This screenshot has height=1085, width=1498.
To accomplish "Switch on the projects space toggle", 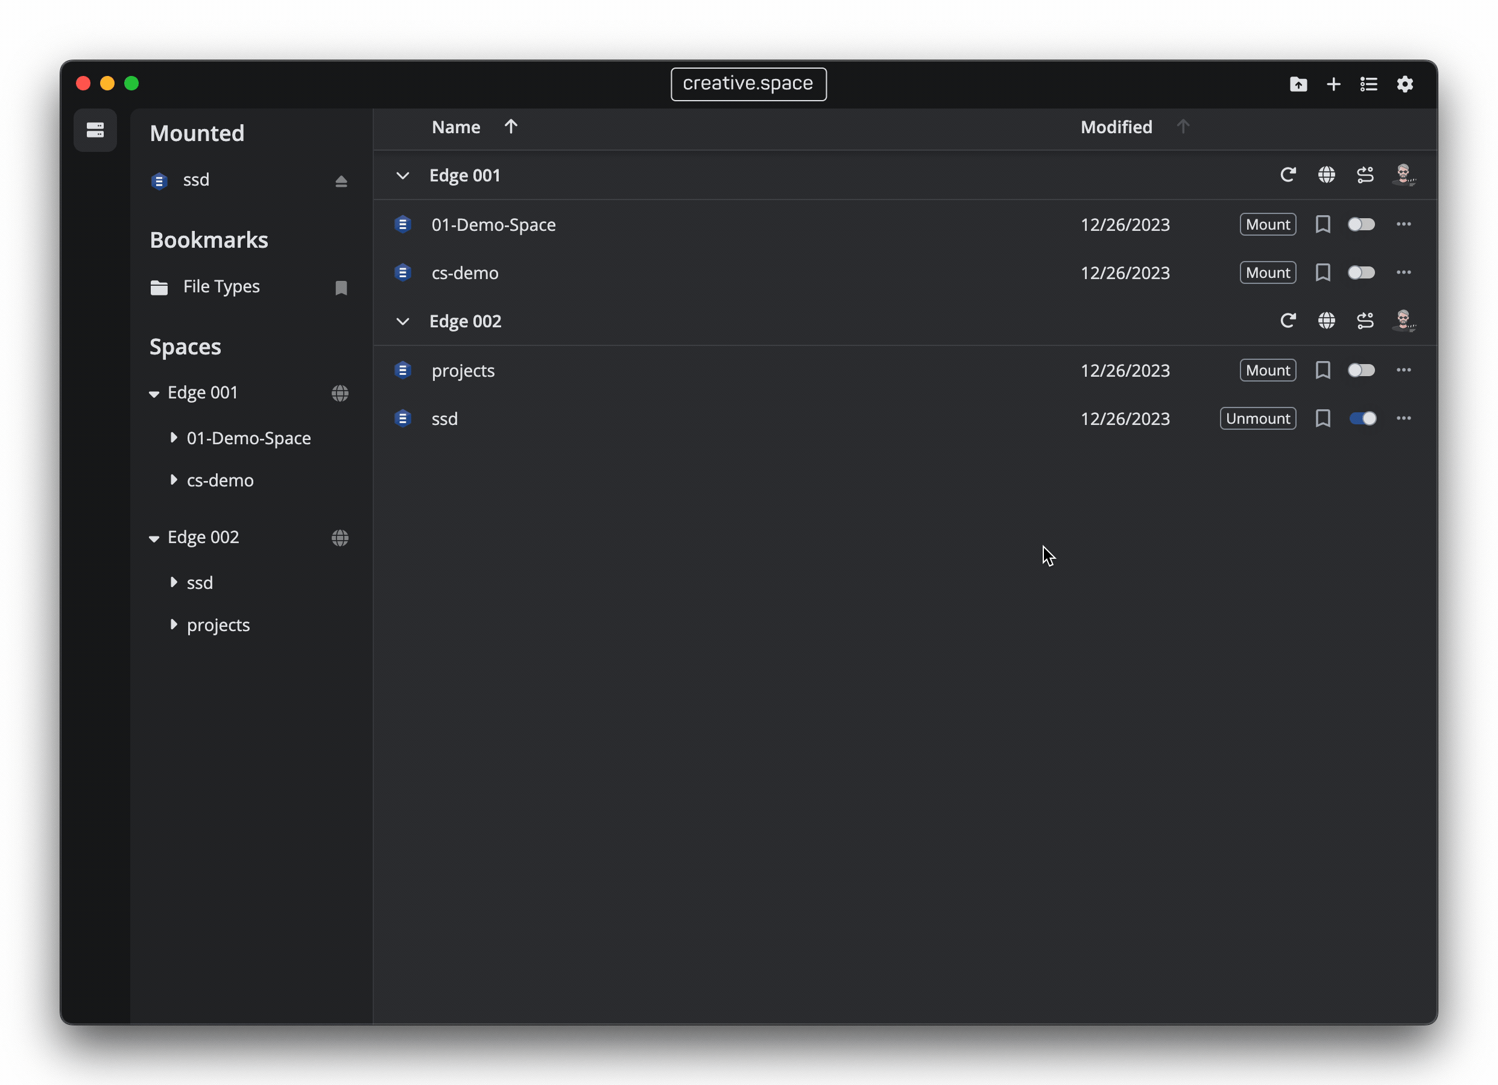I will [x=1361, y=371].
